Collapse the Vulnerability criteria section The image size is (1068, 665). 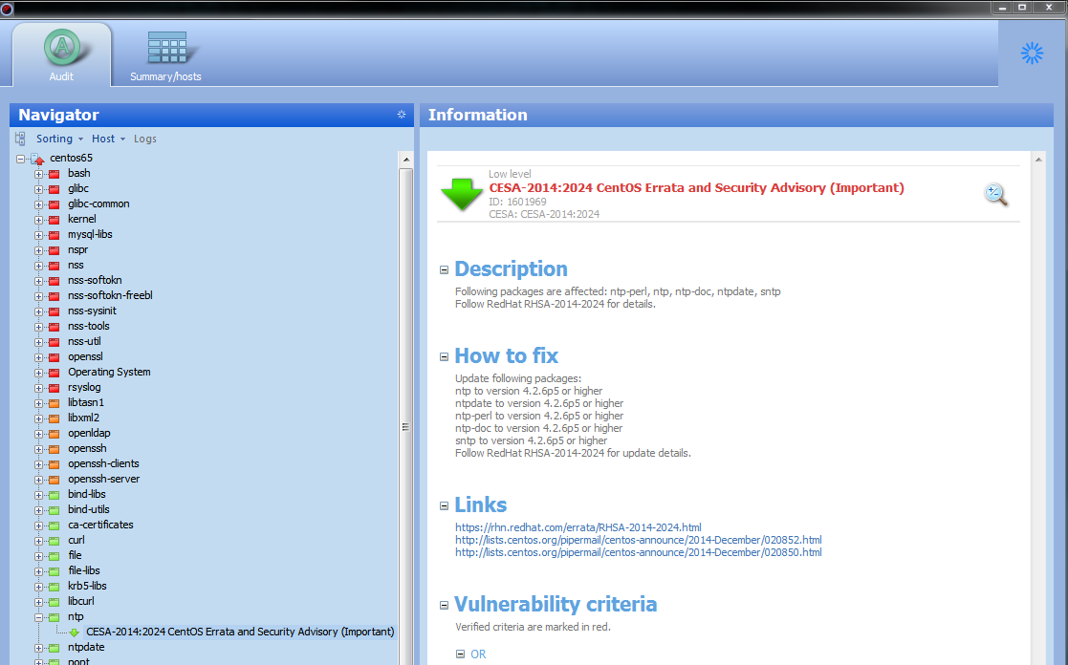(x=444, y=605)
